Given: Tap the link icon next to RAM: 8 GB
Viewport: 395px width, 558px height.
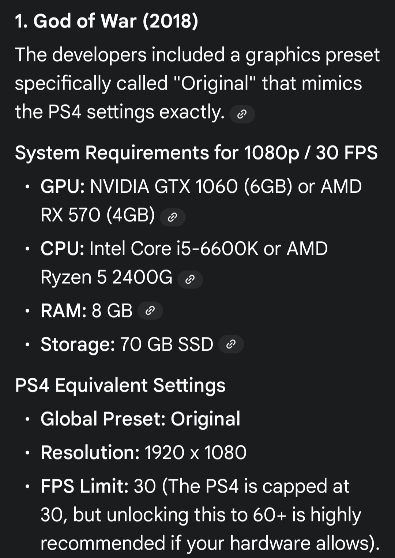Looking at the screenshot, I should click(x=150, y=311).
